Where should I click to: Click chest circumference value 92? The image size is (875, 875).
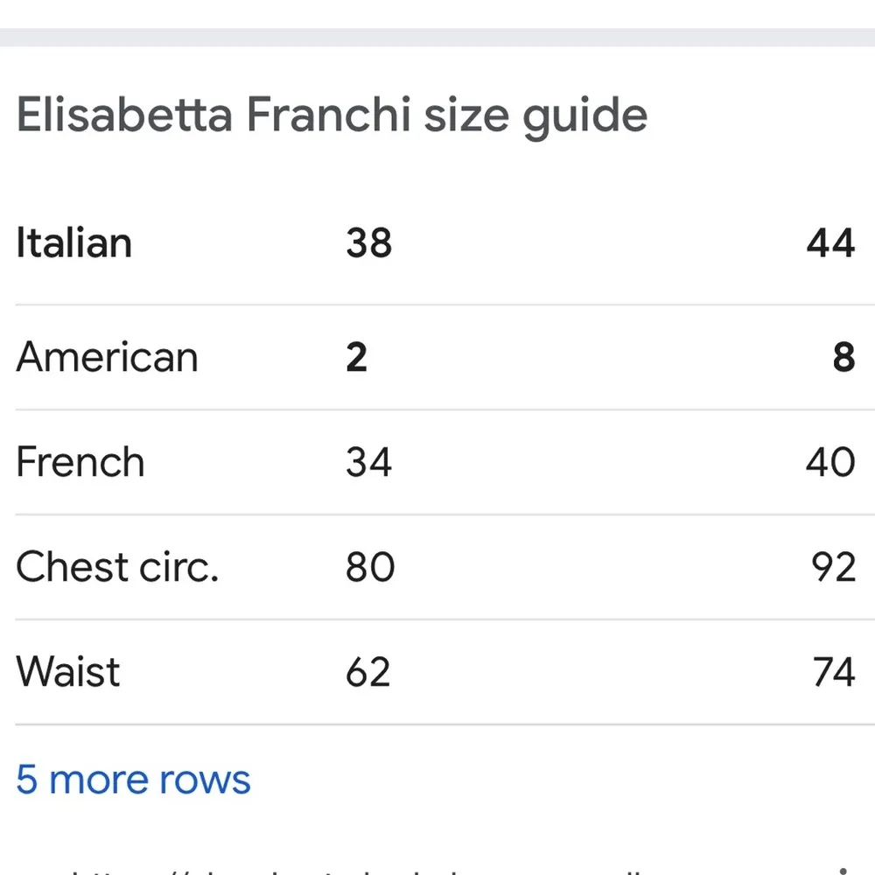click(832, 567)
